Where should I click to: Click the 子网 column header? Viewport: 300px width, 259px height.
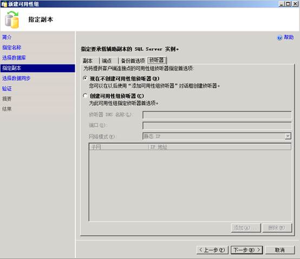(119, 147)
